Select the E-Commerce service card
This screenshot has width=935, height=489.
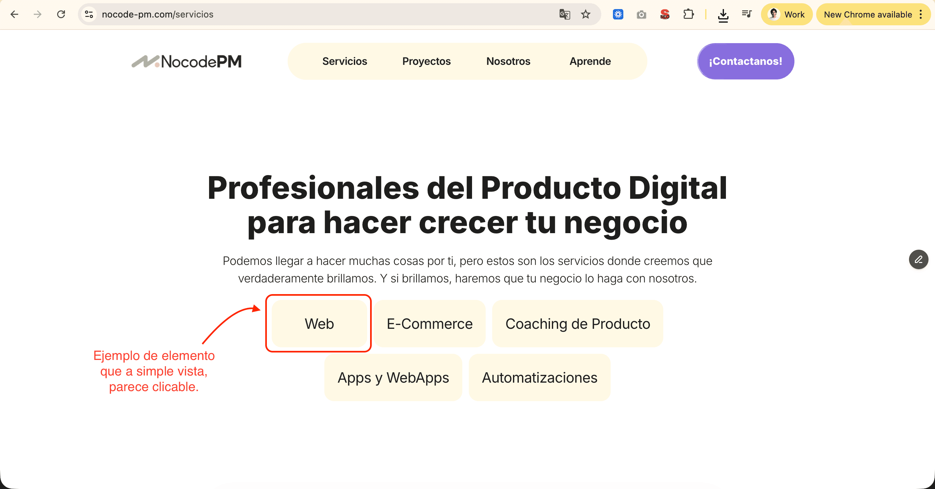click(430, 324)
